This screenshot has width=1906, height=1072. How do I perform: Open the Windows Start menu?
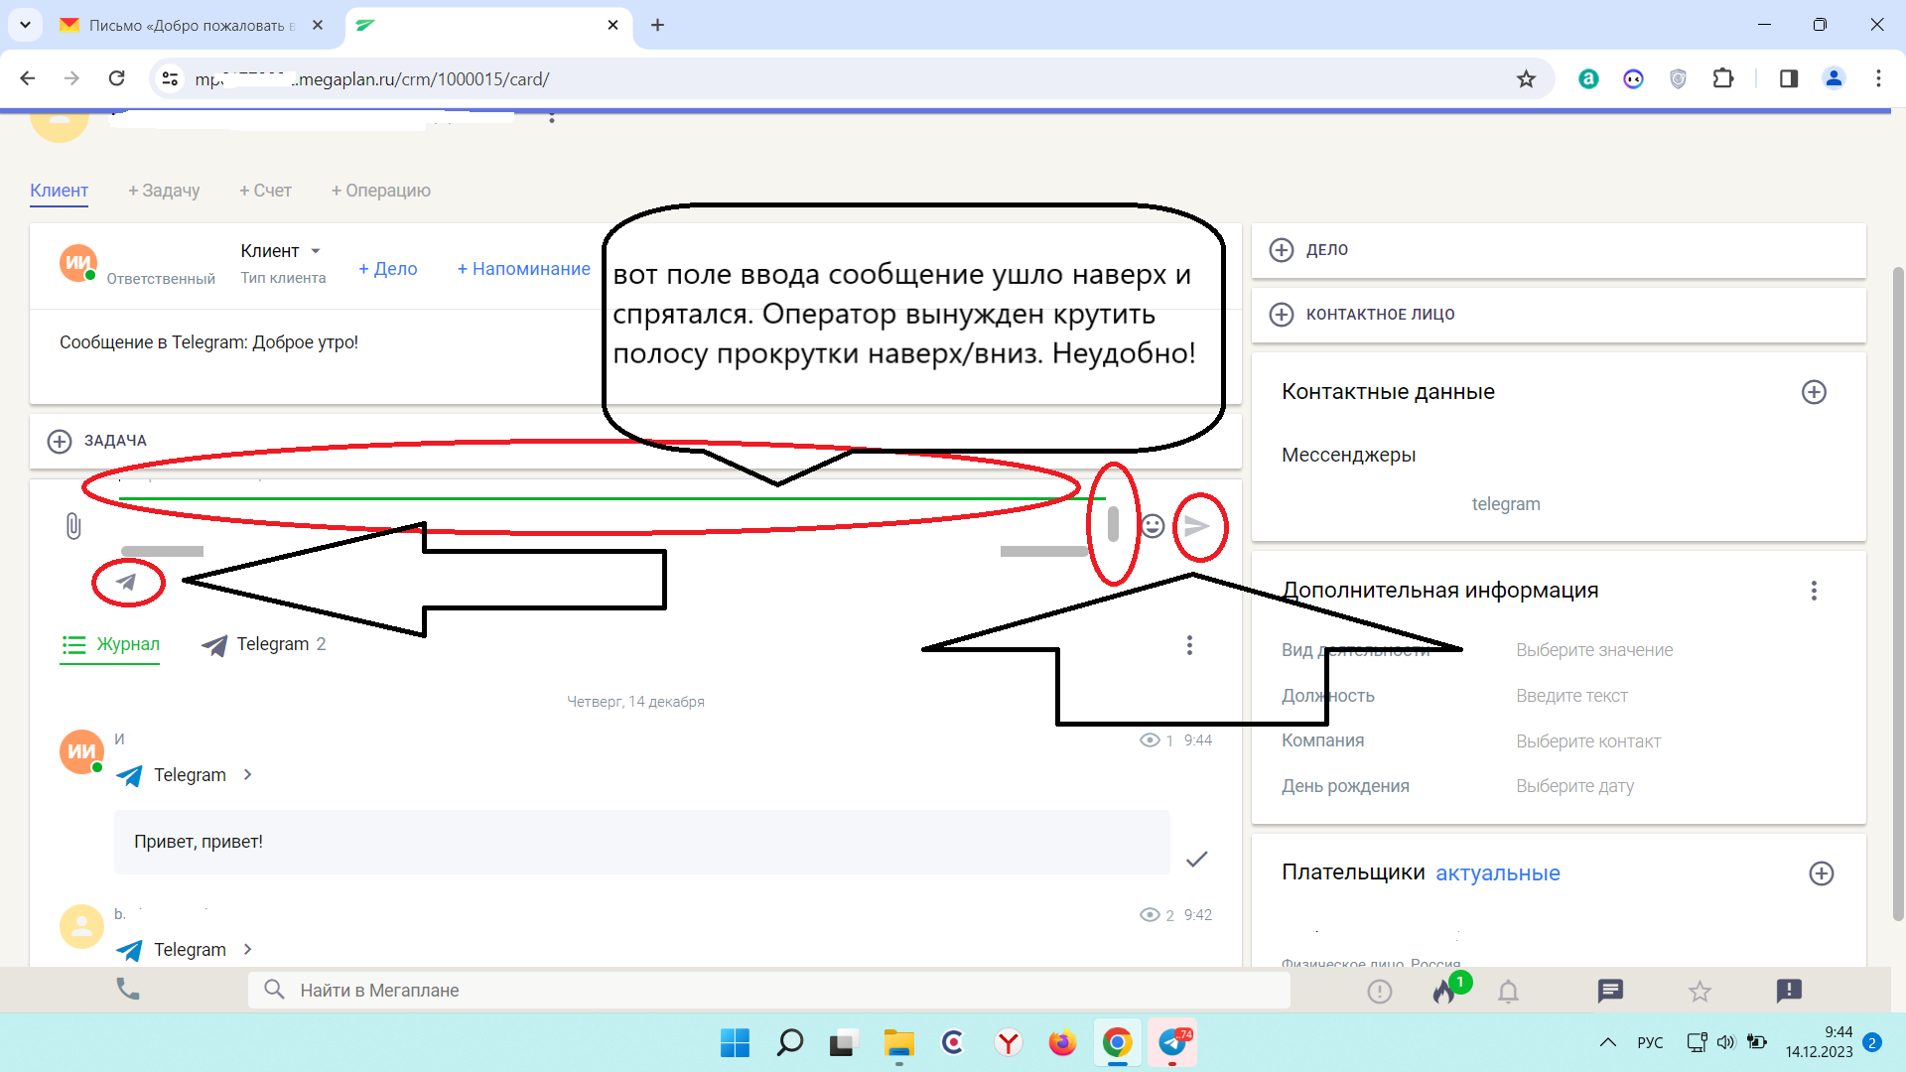pos(735,1042)
